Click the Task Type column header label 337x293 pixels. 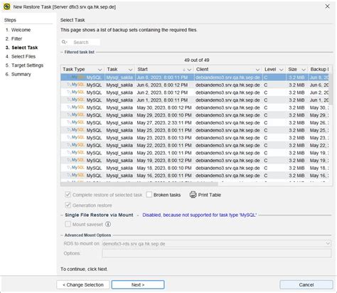[x=74, y=69]
